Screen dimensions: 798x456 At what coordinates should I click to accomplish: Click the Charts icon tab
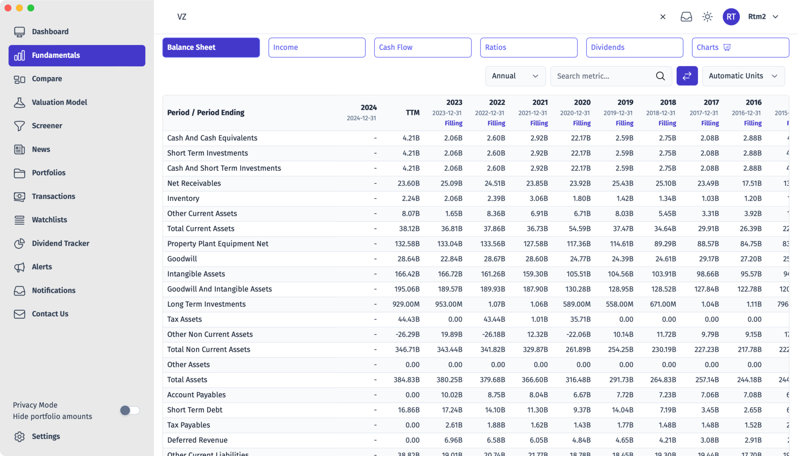[x=727, y=48]
